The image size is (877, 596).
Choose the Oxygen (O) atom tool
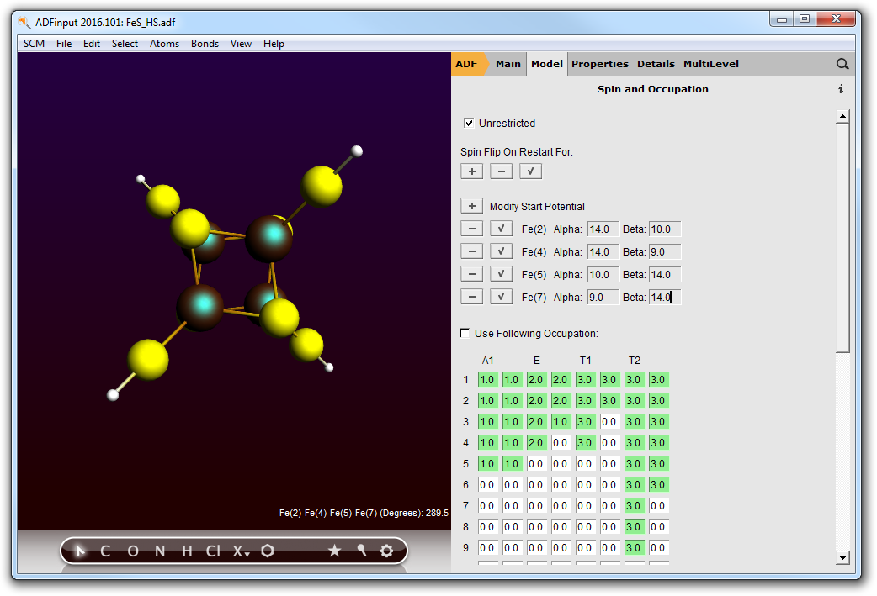132,551
